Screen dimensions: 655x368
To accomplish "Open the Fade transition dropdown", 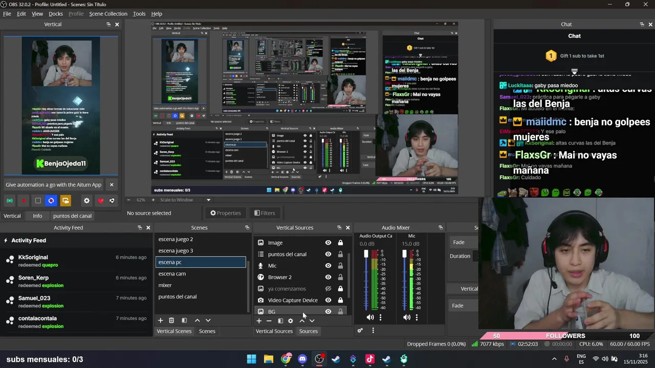I will tap(463, 242).
